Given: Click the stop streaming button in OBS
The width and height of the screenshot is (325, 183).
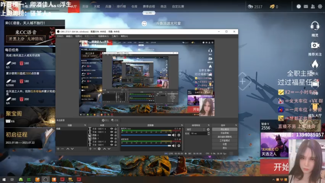Looking at the screenshot, I should tap(225, 129).
